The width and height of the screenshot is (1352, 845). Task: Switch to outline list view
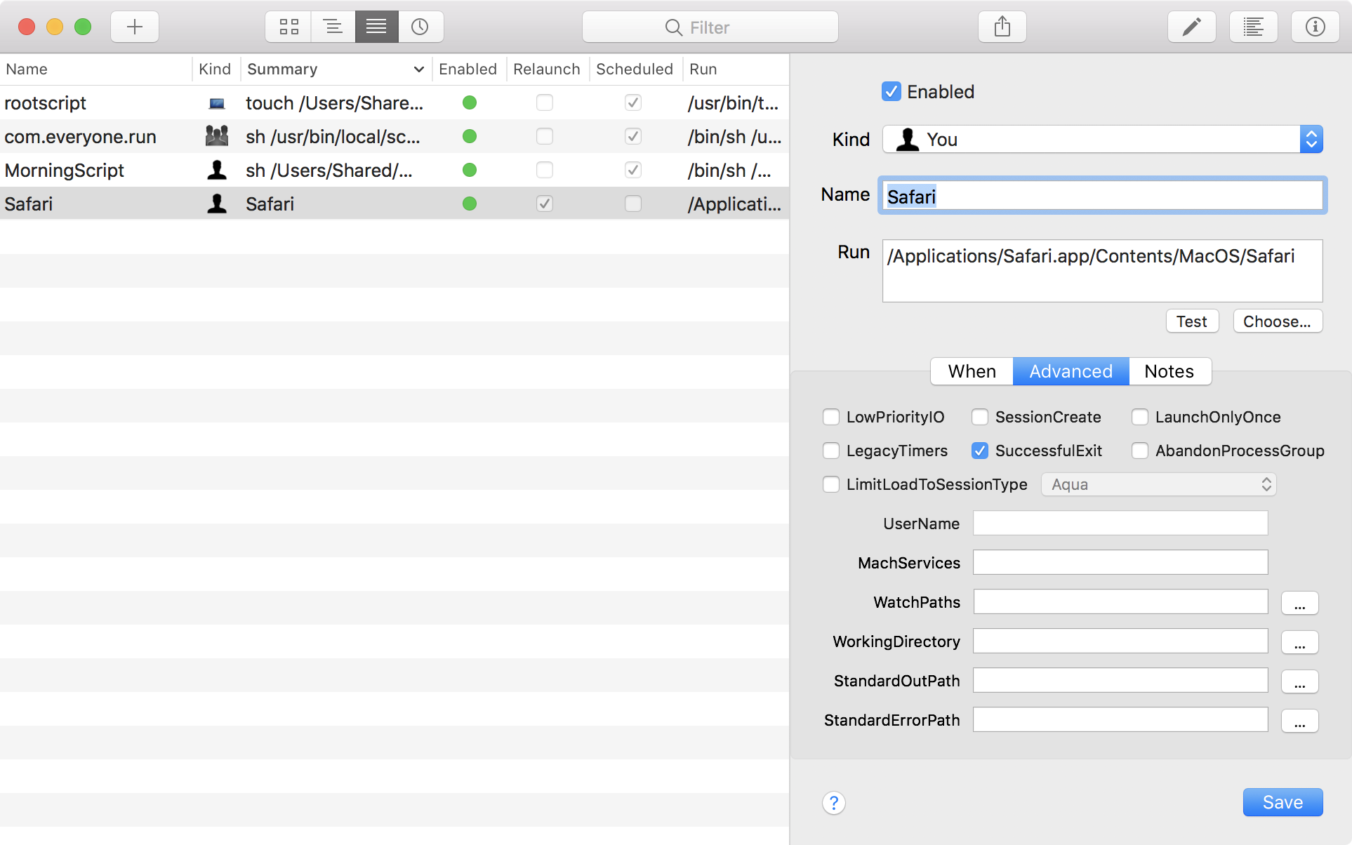[x=333, y=27]
